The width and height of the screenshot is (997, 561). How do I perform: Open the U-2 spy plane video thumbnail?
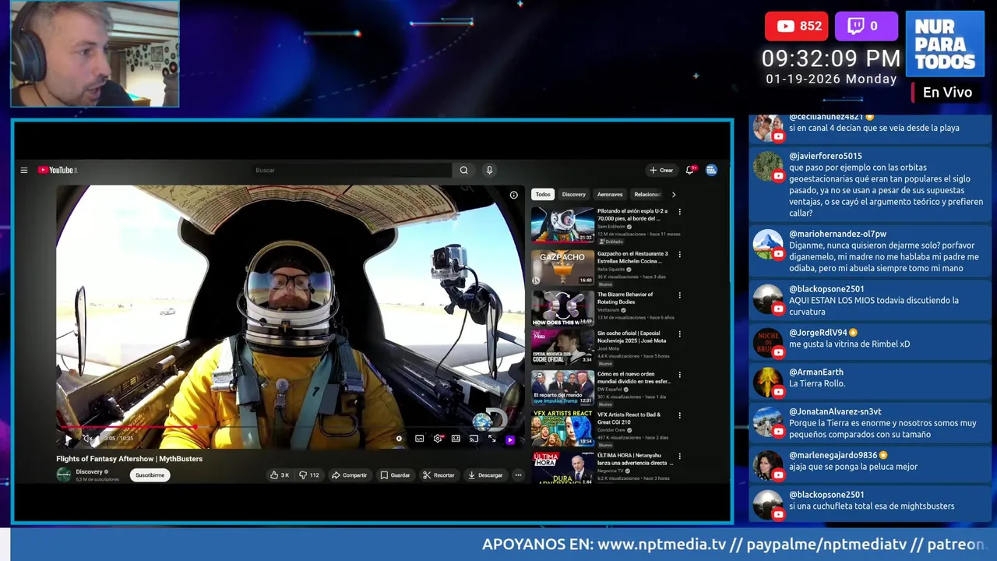click(x=562, y=225)
